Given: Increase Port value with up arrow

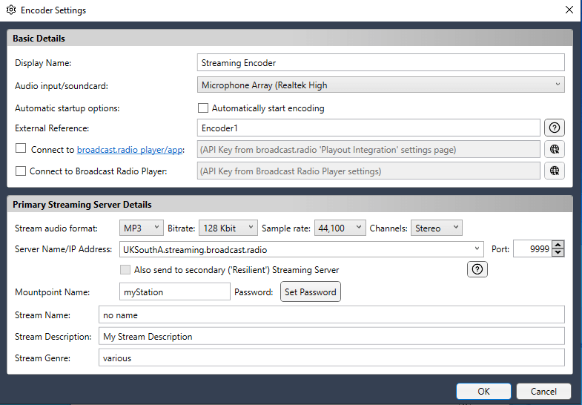Looking at the screenshot, I should [x=558, y=245].
